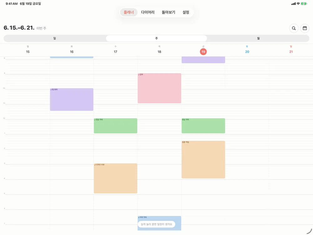Image resolution: width=313 pixels, height=235 pixels.
Task: Toggle the checkmark on 공부
Action: [x=139, y=75]
